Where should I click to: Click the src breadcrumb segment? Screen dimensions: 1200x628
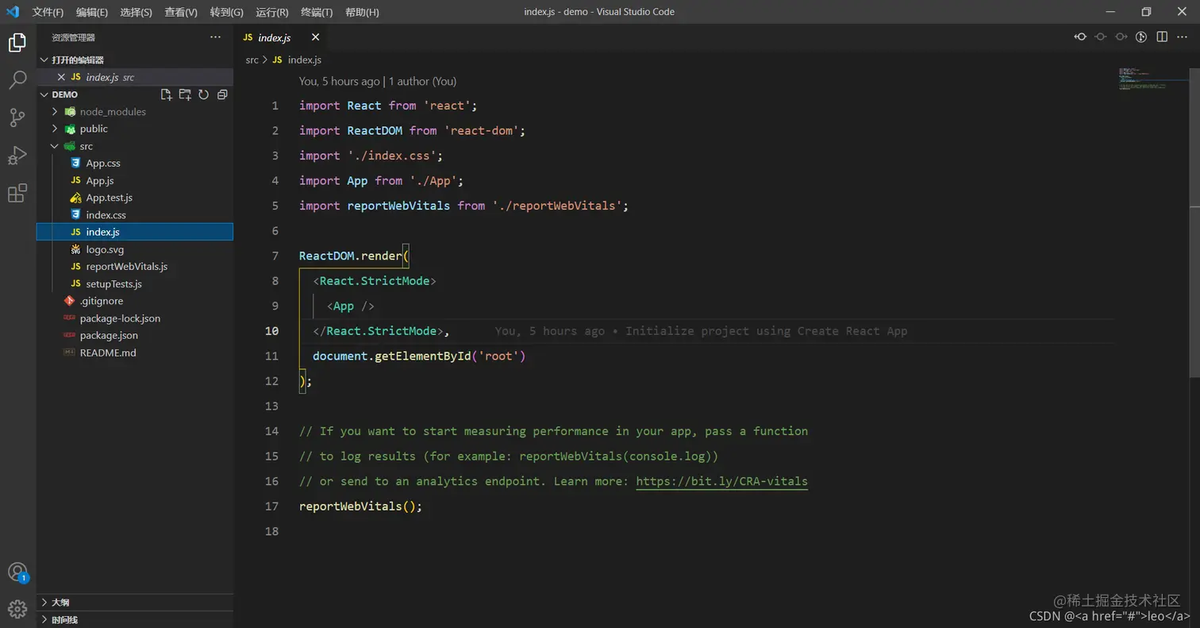click(x=252, y=60)
